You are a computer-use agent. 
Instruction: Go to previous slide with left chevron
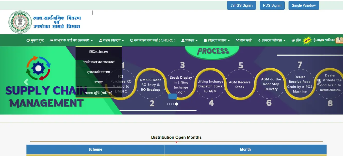pos(26,82)
